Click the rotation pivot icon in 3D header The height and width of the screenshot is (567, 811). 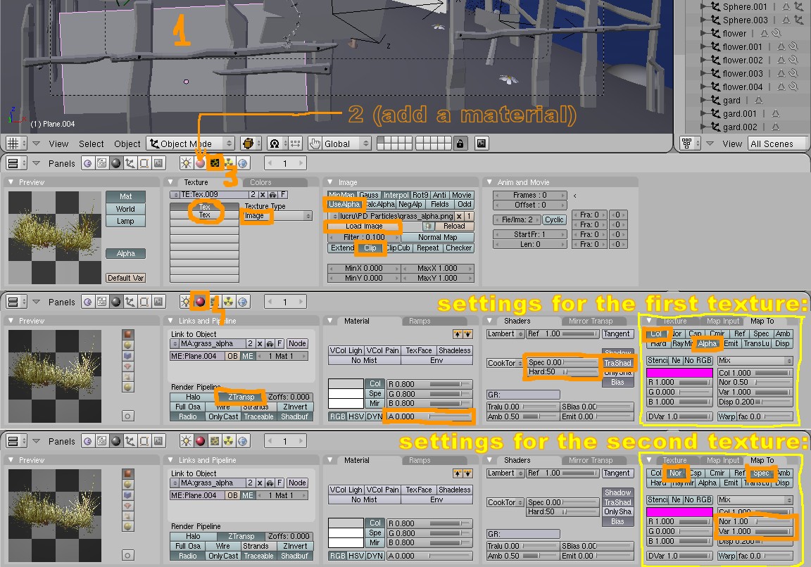tap(275, 144)
